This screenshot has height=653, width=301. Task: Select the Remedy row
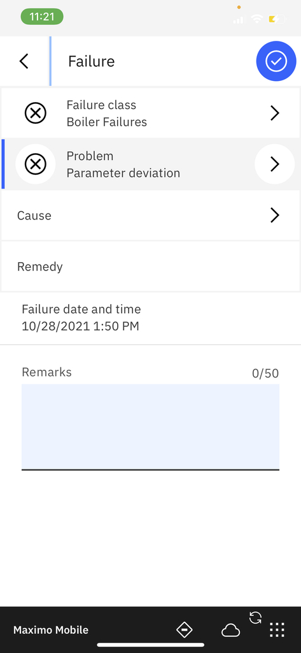pos(150,267)
